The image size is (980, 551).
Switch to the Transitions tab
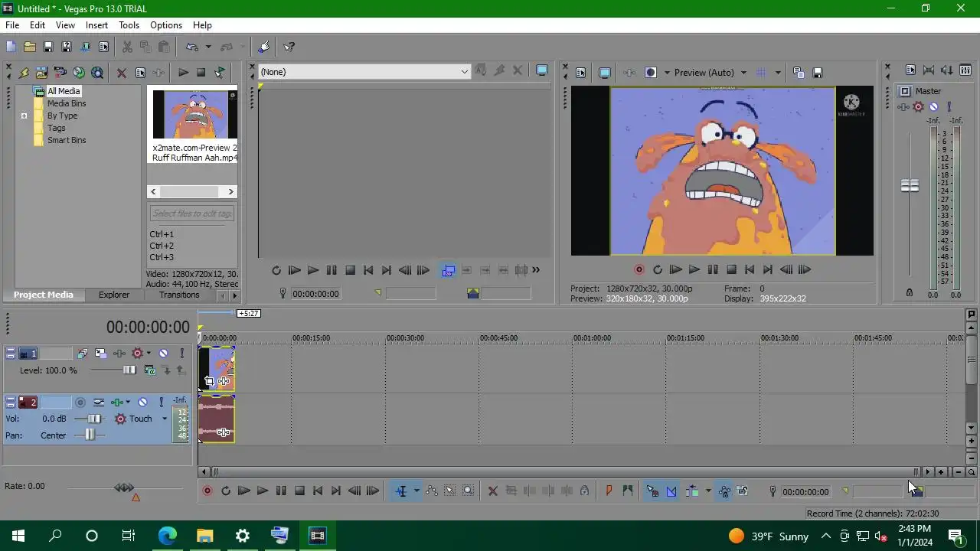click(x=179, y=295)
